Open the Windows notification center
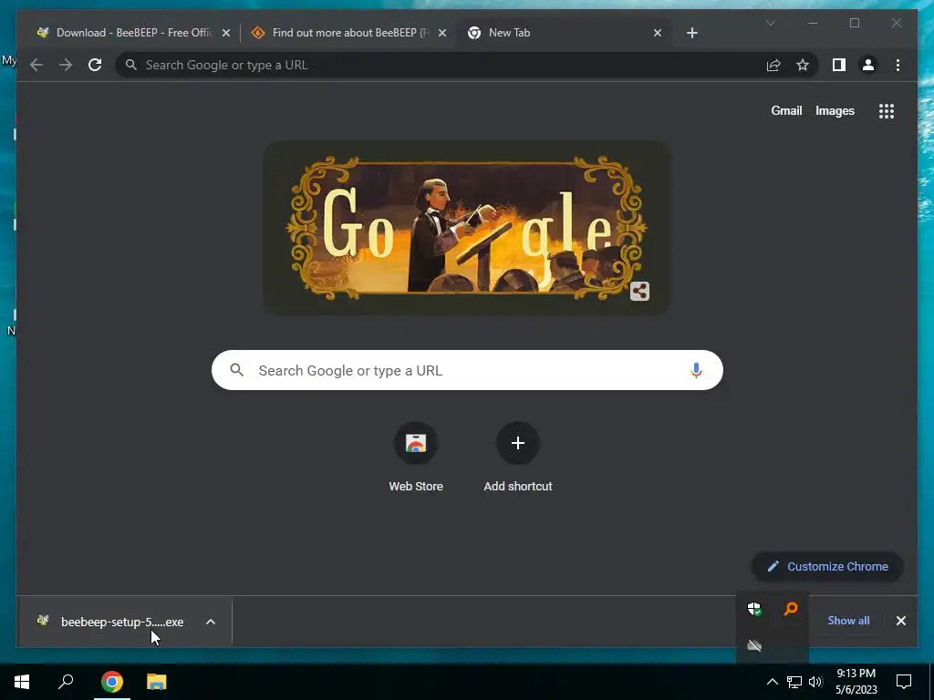The height and width of the screenshot is (700, 934). tap(904, 682)
